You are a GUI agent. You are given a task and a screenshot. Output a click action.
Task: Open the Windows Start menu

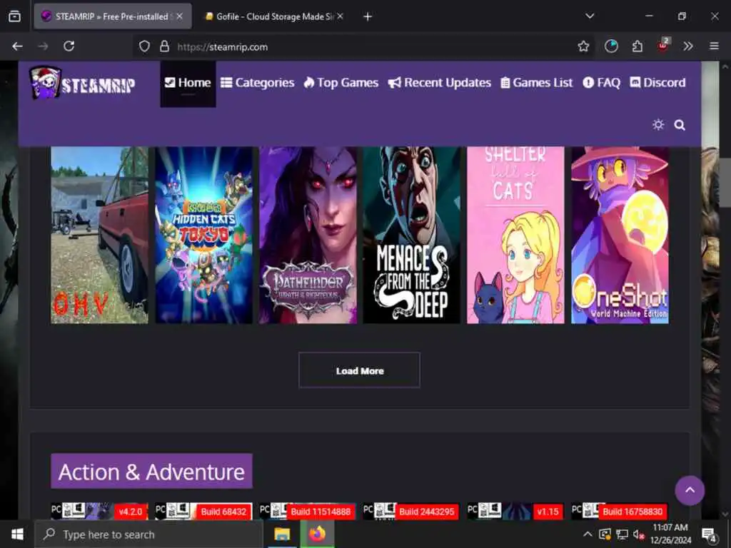tap(17, 534)
